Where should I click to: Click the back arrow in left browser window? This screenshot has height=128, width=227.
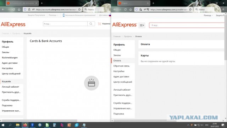pos(3,10)
